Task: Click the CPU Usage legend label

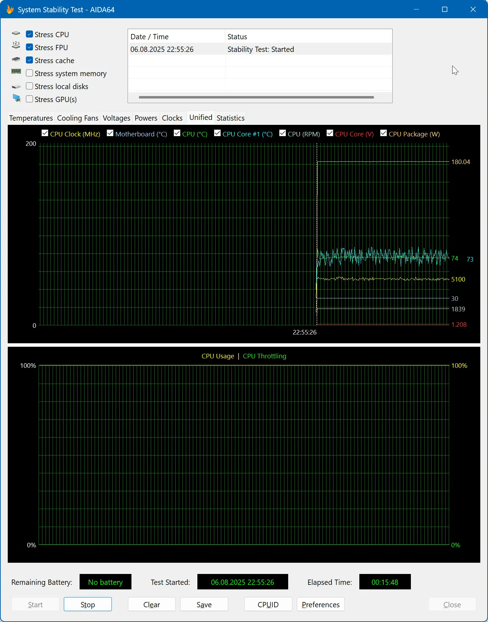Action: [x=218, y=356]
